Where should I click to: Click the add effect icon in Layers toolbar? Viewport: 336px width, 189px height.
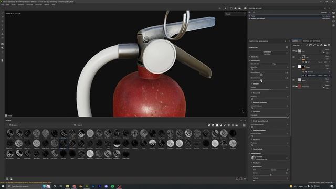tap(307, 45)
